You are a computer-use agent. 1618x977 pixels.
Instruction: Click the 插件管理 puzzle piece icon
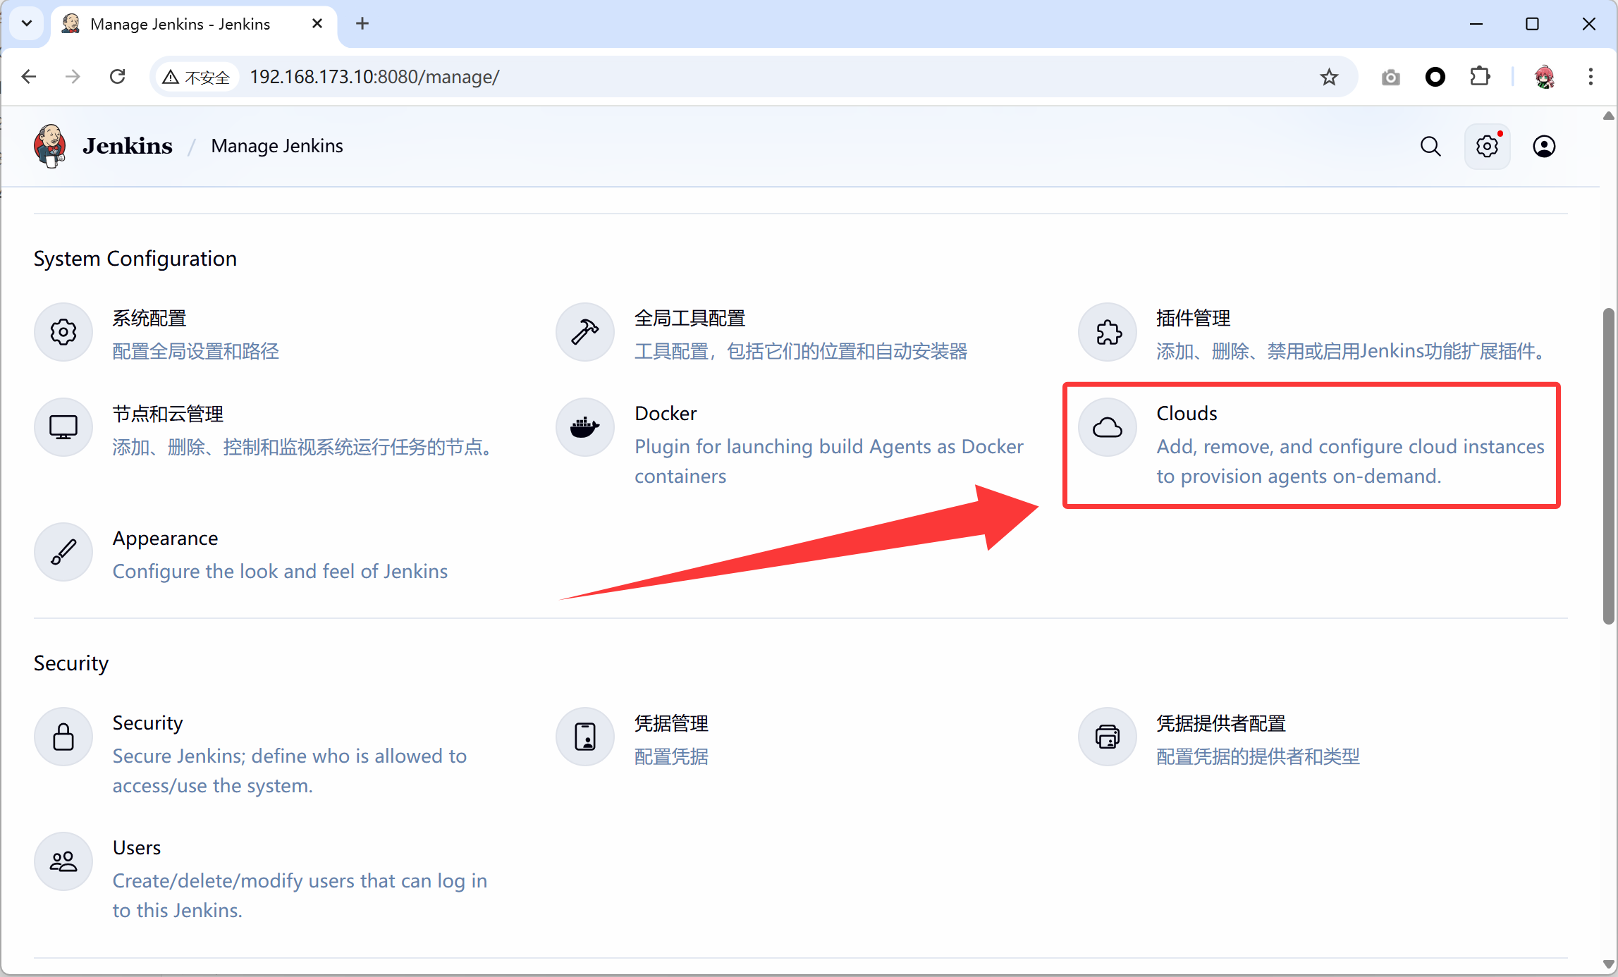coord(1107,332)
